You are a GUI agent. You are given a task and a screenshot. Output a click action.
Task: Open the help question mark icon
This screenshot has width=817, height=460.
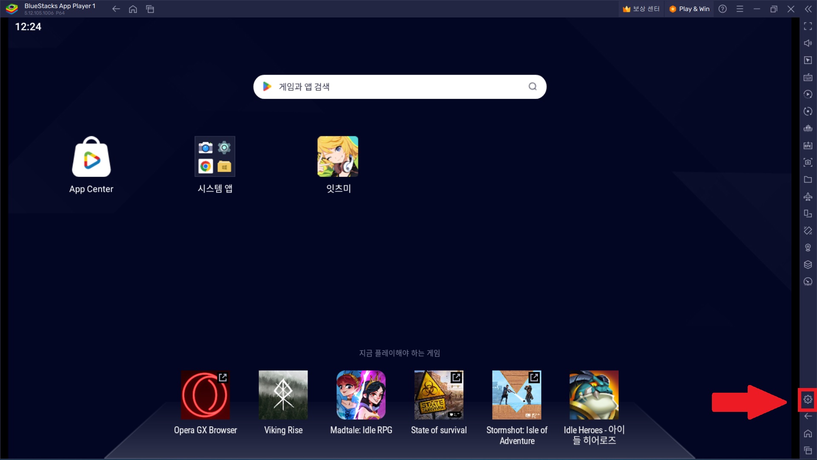[x=723, y=9]
